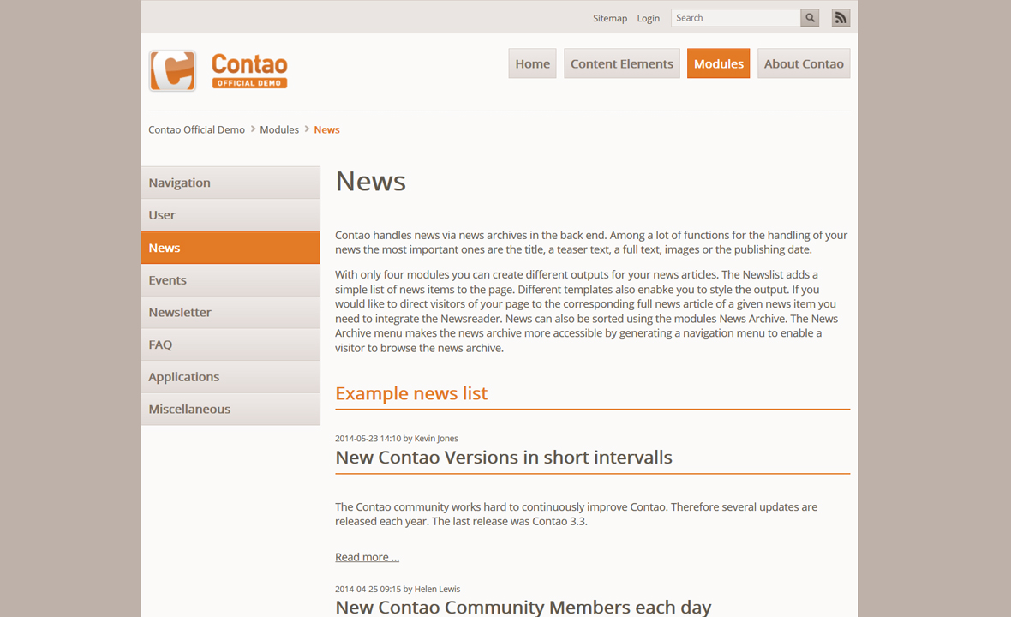This screenshot has width=1011, height=617.
Task: Open User in the sidebar
Action: click(x=230, y=215)
